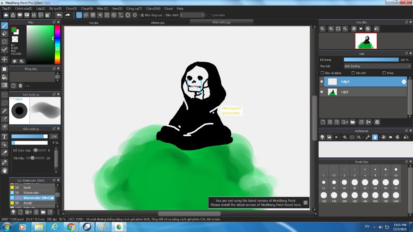Turn off snap with the blue snap-off icon
Viewport: 413px width, 232px height.
[x=79, y=15]
